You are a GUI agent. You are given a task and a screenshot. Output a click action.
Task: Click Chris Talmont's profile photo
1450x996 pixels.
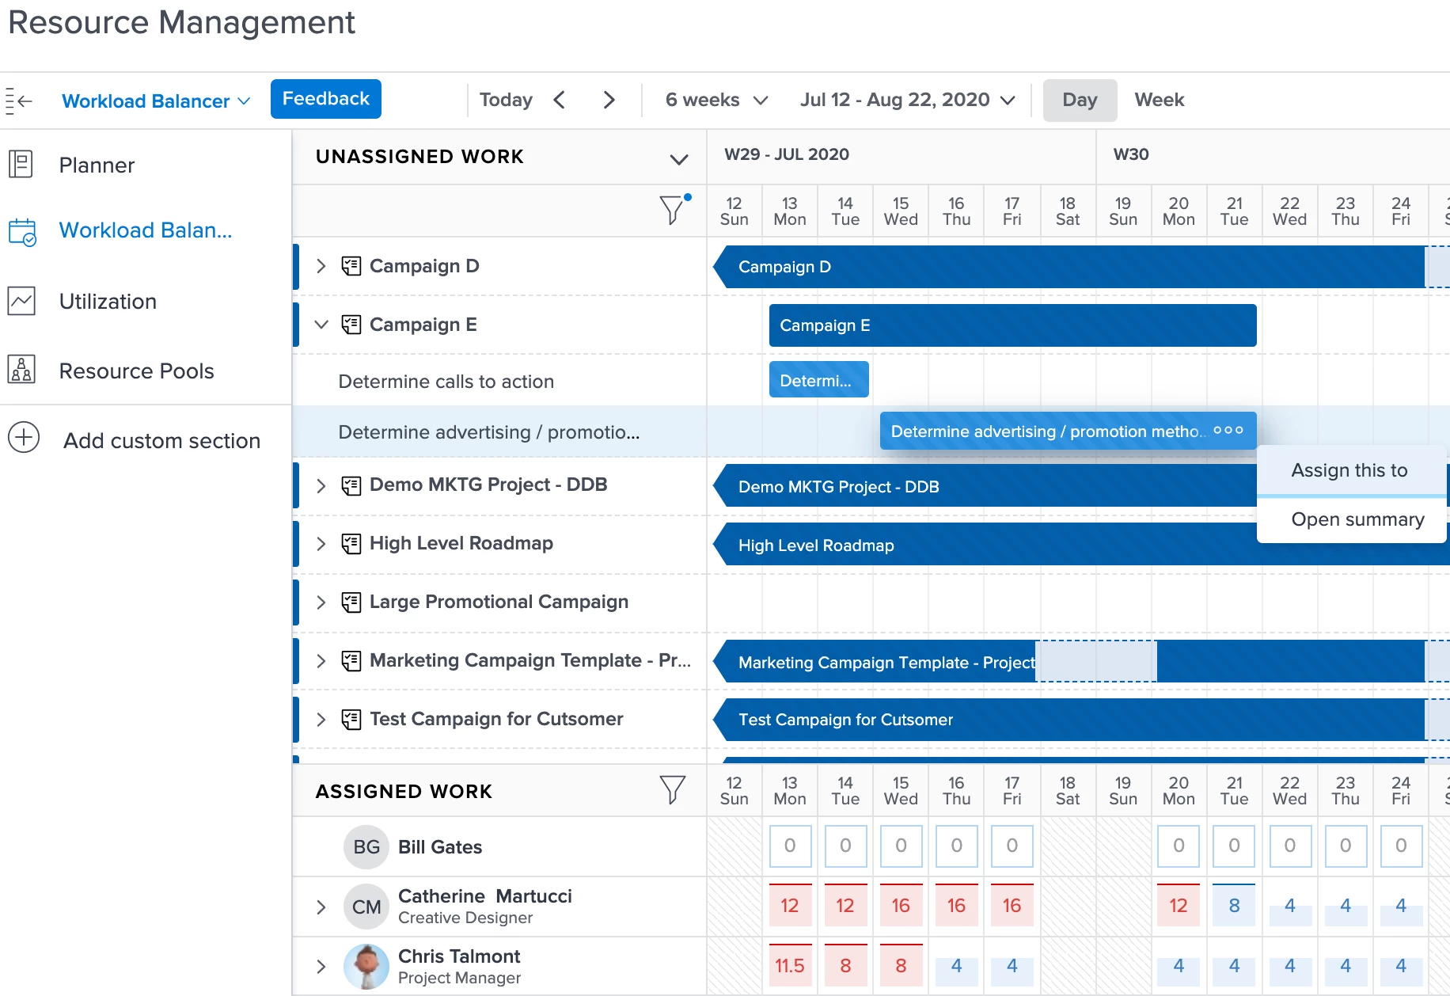366,966
